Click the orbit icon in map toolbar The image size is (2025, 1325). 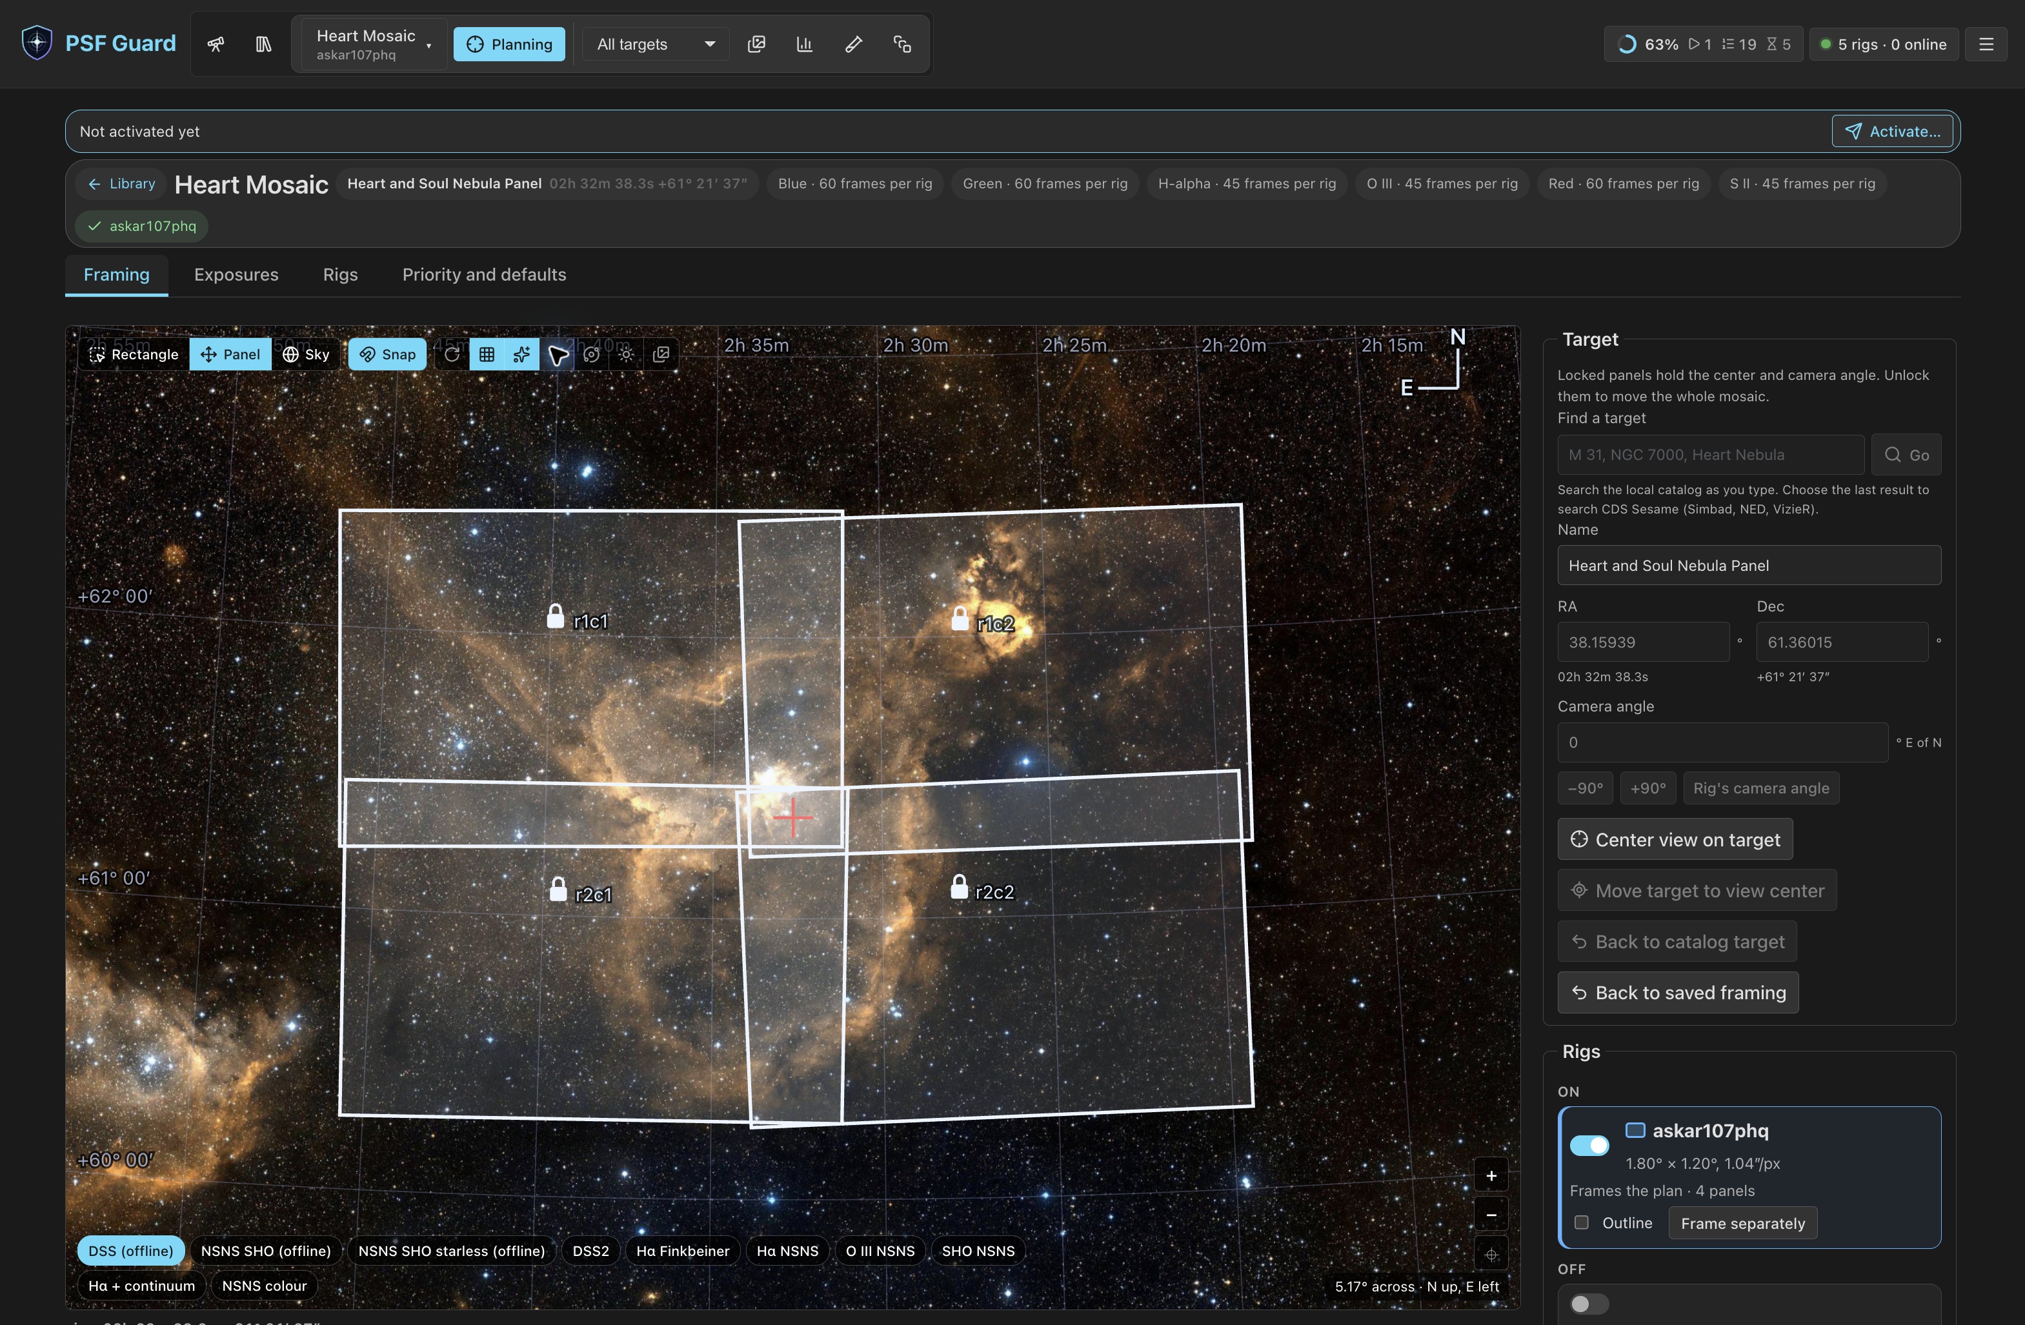point(591,355)
